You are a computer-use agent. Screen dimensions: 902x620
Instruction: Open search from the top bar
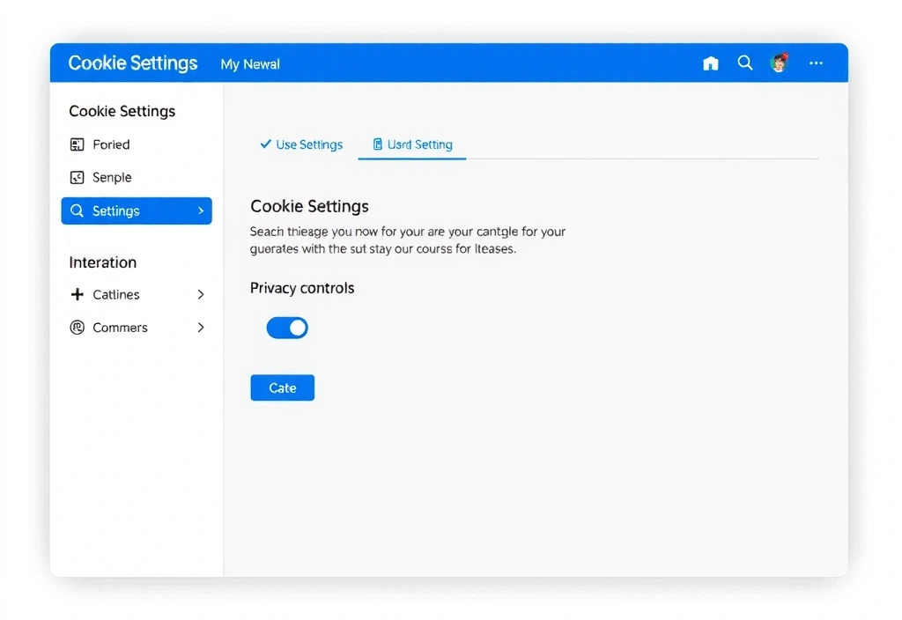[x=745, y=63]
